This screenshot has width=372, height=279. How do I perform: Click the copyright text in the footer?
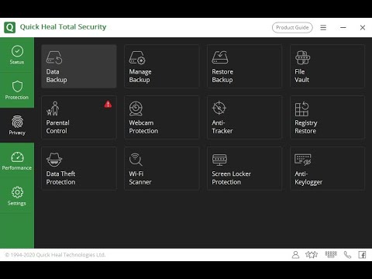[55, 255]
